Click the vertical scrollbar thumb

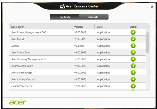pos(147,43)
